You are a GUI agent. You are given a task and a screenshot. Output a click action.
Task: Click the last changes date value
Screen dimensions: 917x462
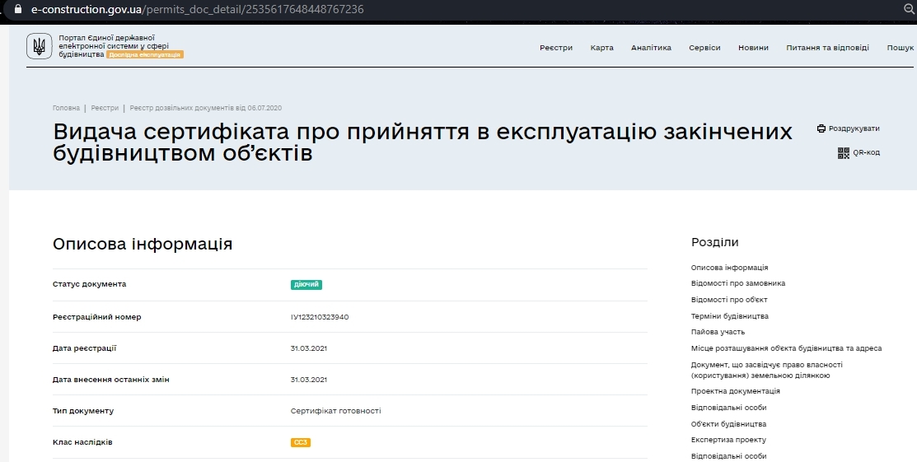[x=309, y=380]
